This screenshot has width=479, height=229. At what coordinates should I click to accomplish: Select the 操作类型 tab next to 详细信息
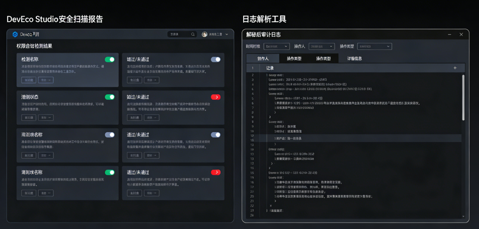323,59
